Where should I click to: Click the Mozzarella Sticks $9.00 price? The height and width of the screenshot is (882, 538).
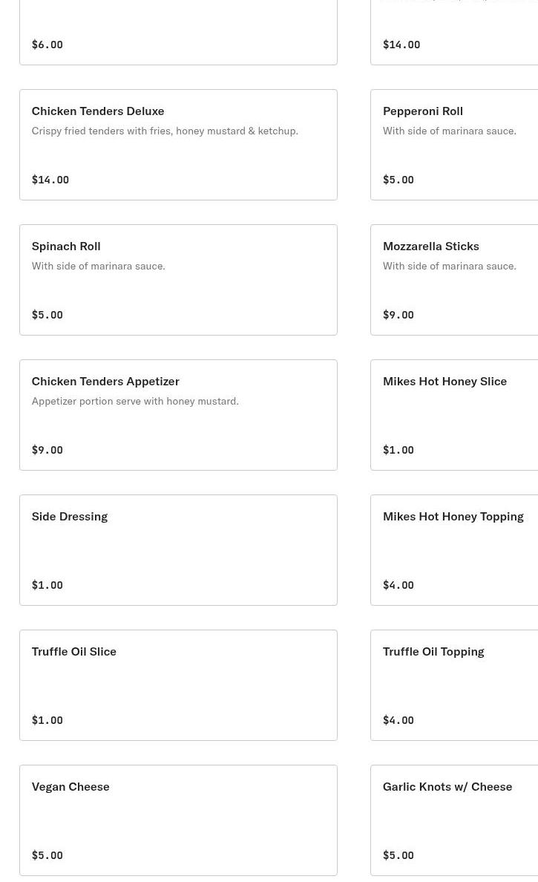[x=398, y=315]
